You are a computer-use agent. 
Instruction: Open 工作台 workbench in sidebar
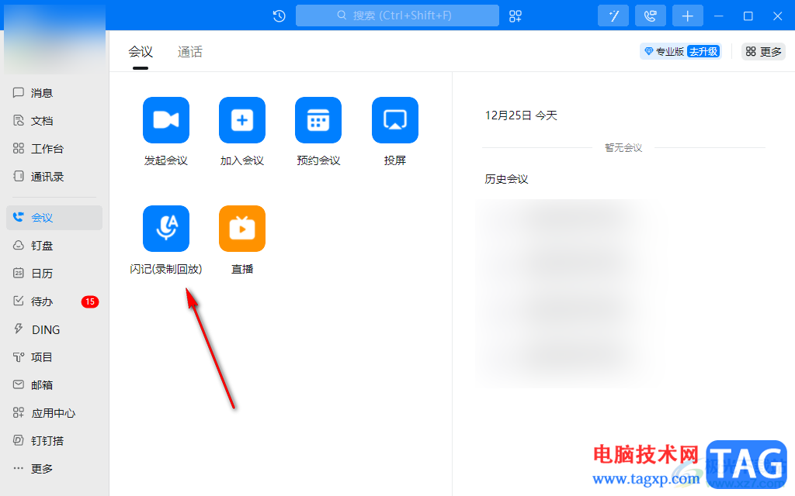54,148
